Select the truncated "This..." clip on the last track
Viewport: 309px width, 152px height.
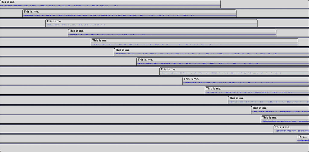[302, 137]
